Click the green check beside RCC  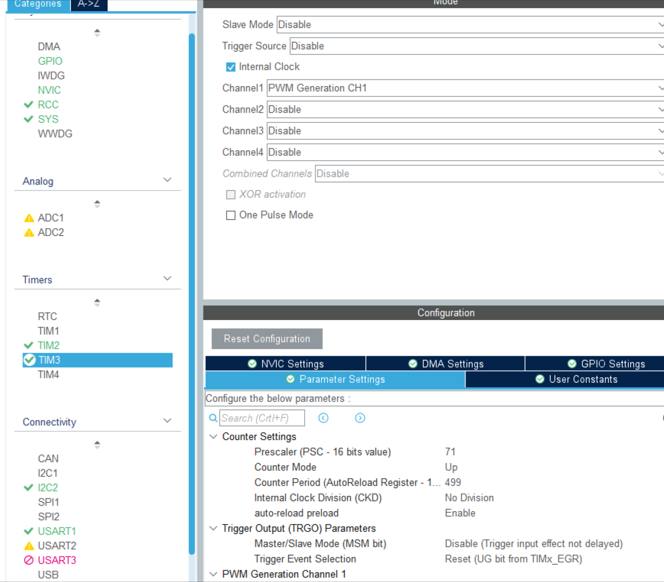click(x=29, y=104)
